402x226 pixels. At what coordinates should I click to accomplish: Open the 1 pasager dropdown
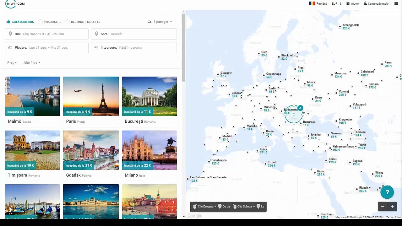(160, 22)
